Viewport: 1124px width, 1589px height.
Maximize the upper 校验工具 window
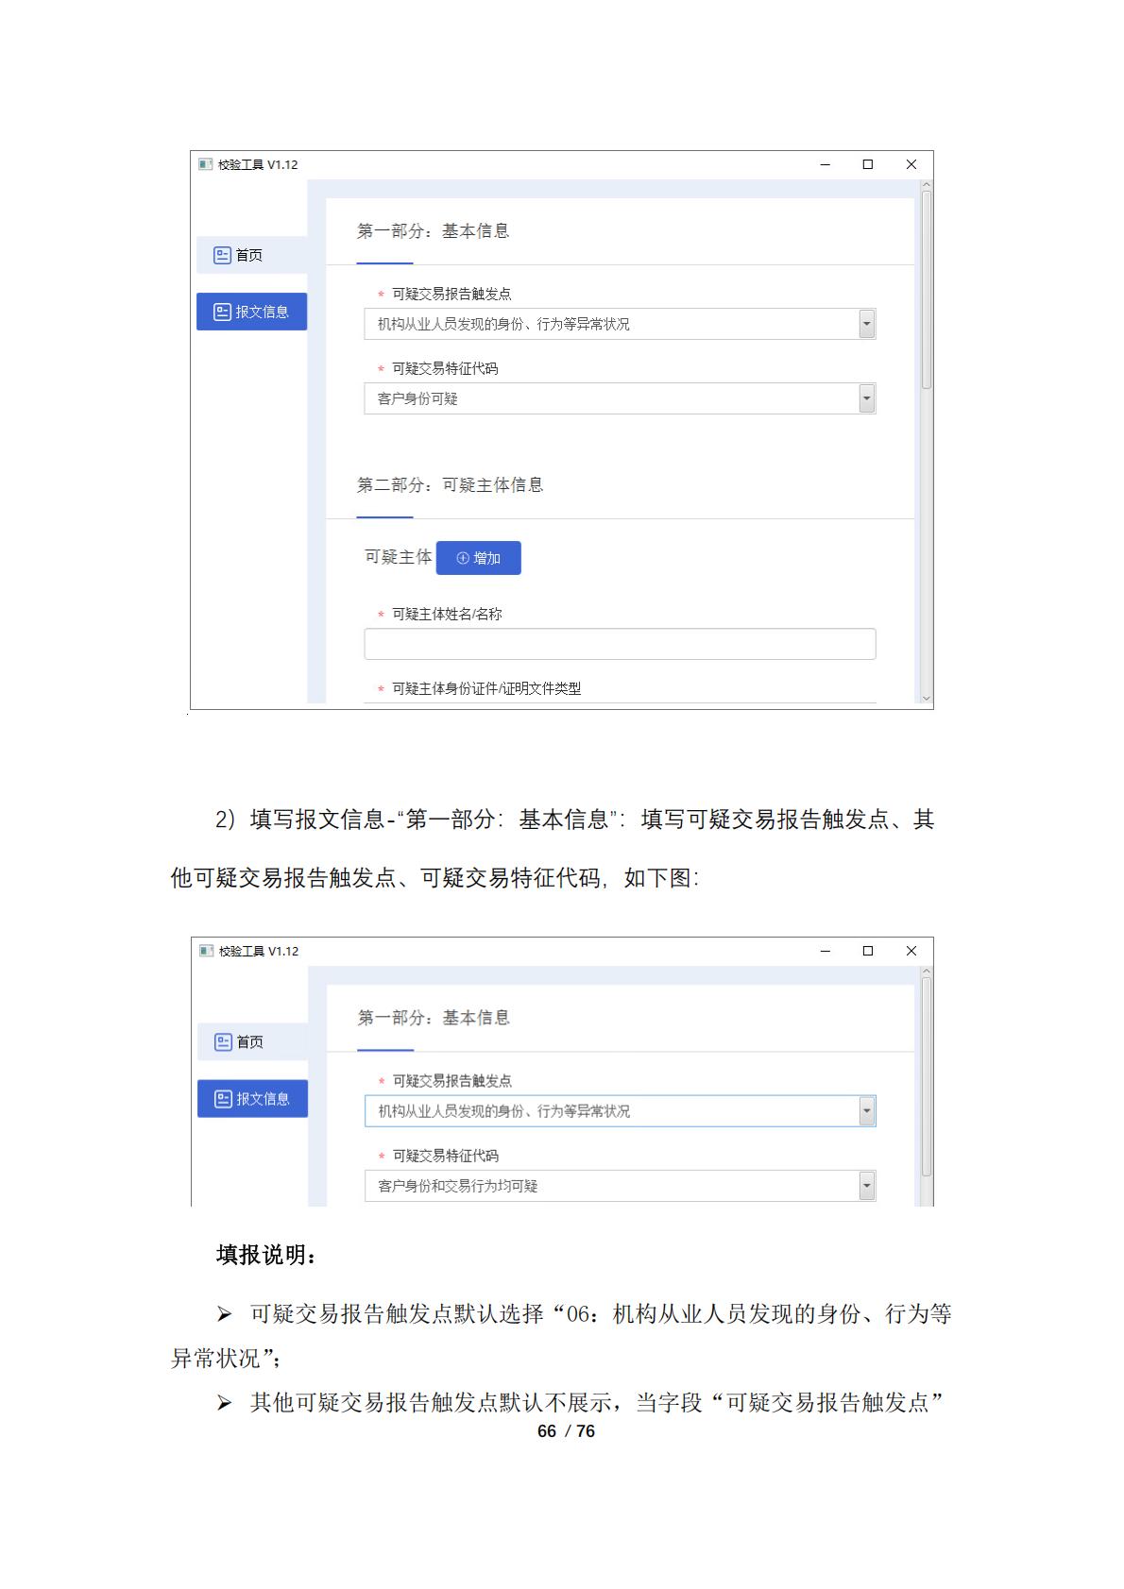tap(867, 164)
